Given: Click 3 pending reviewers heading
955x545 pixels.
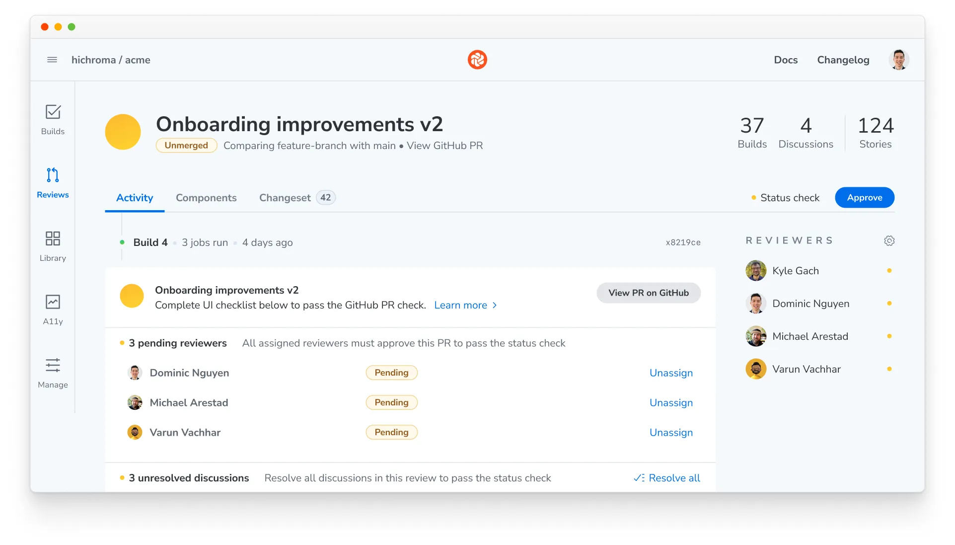Looking at the screenshot, I should [x=178, y=343].
